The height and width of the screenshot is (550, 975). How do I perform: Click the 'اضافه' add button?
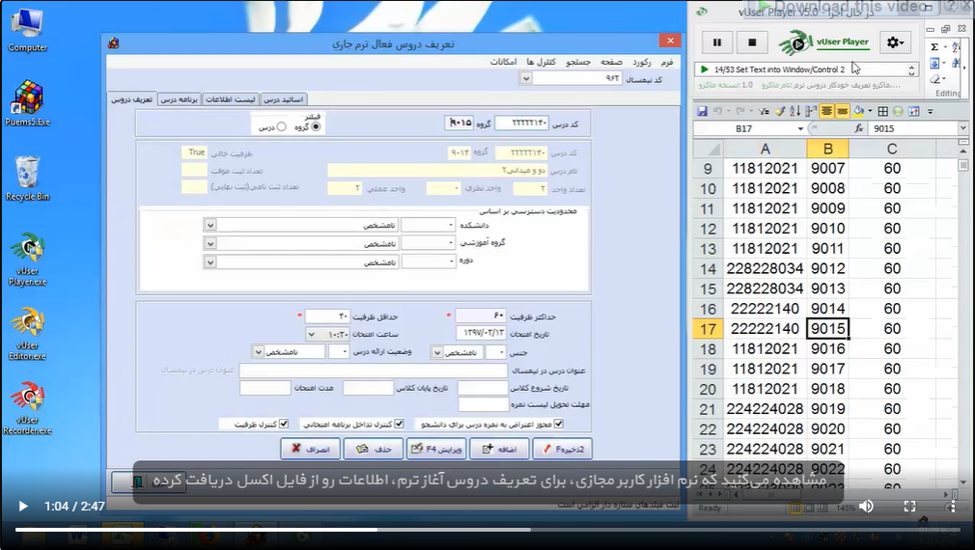pyautogui.click(x=501, y=449)
